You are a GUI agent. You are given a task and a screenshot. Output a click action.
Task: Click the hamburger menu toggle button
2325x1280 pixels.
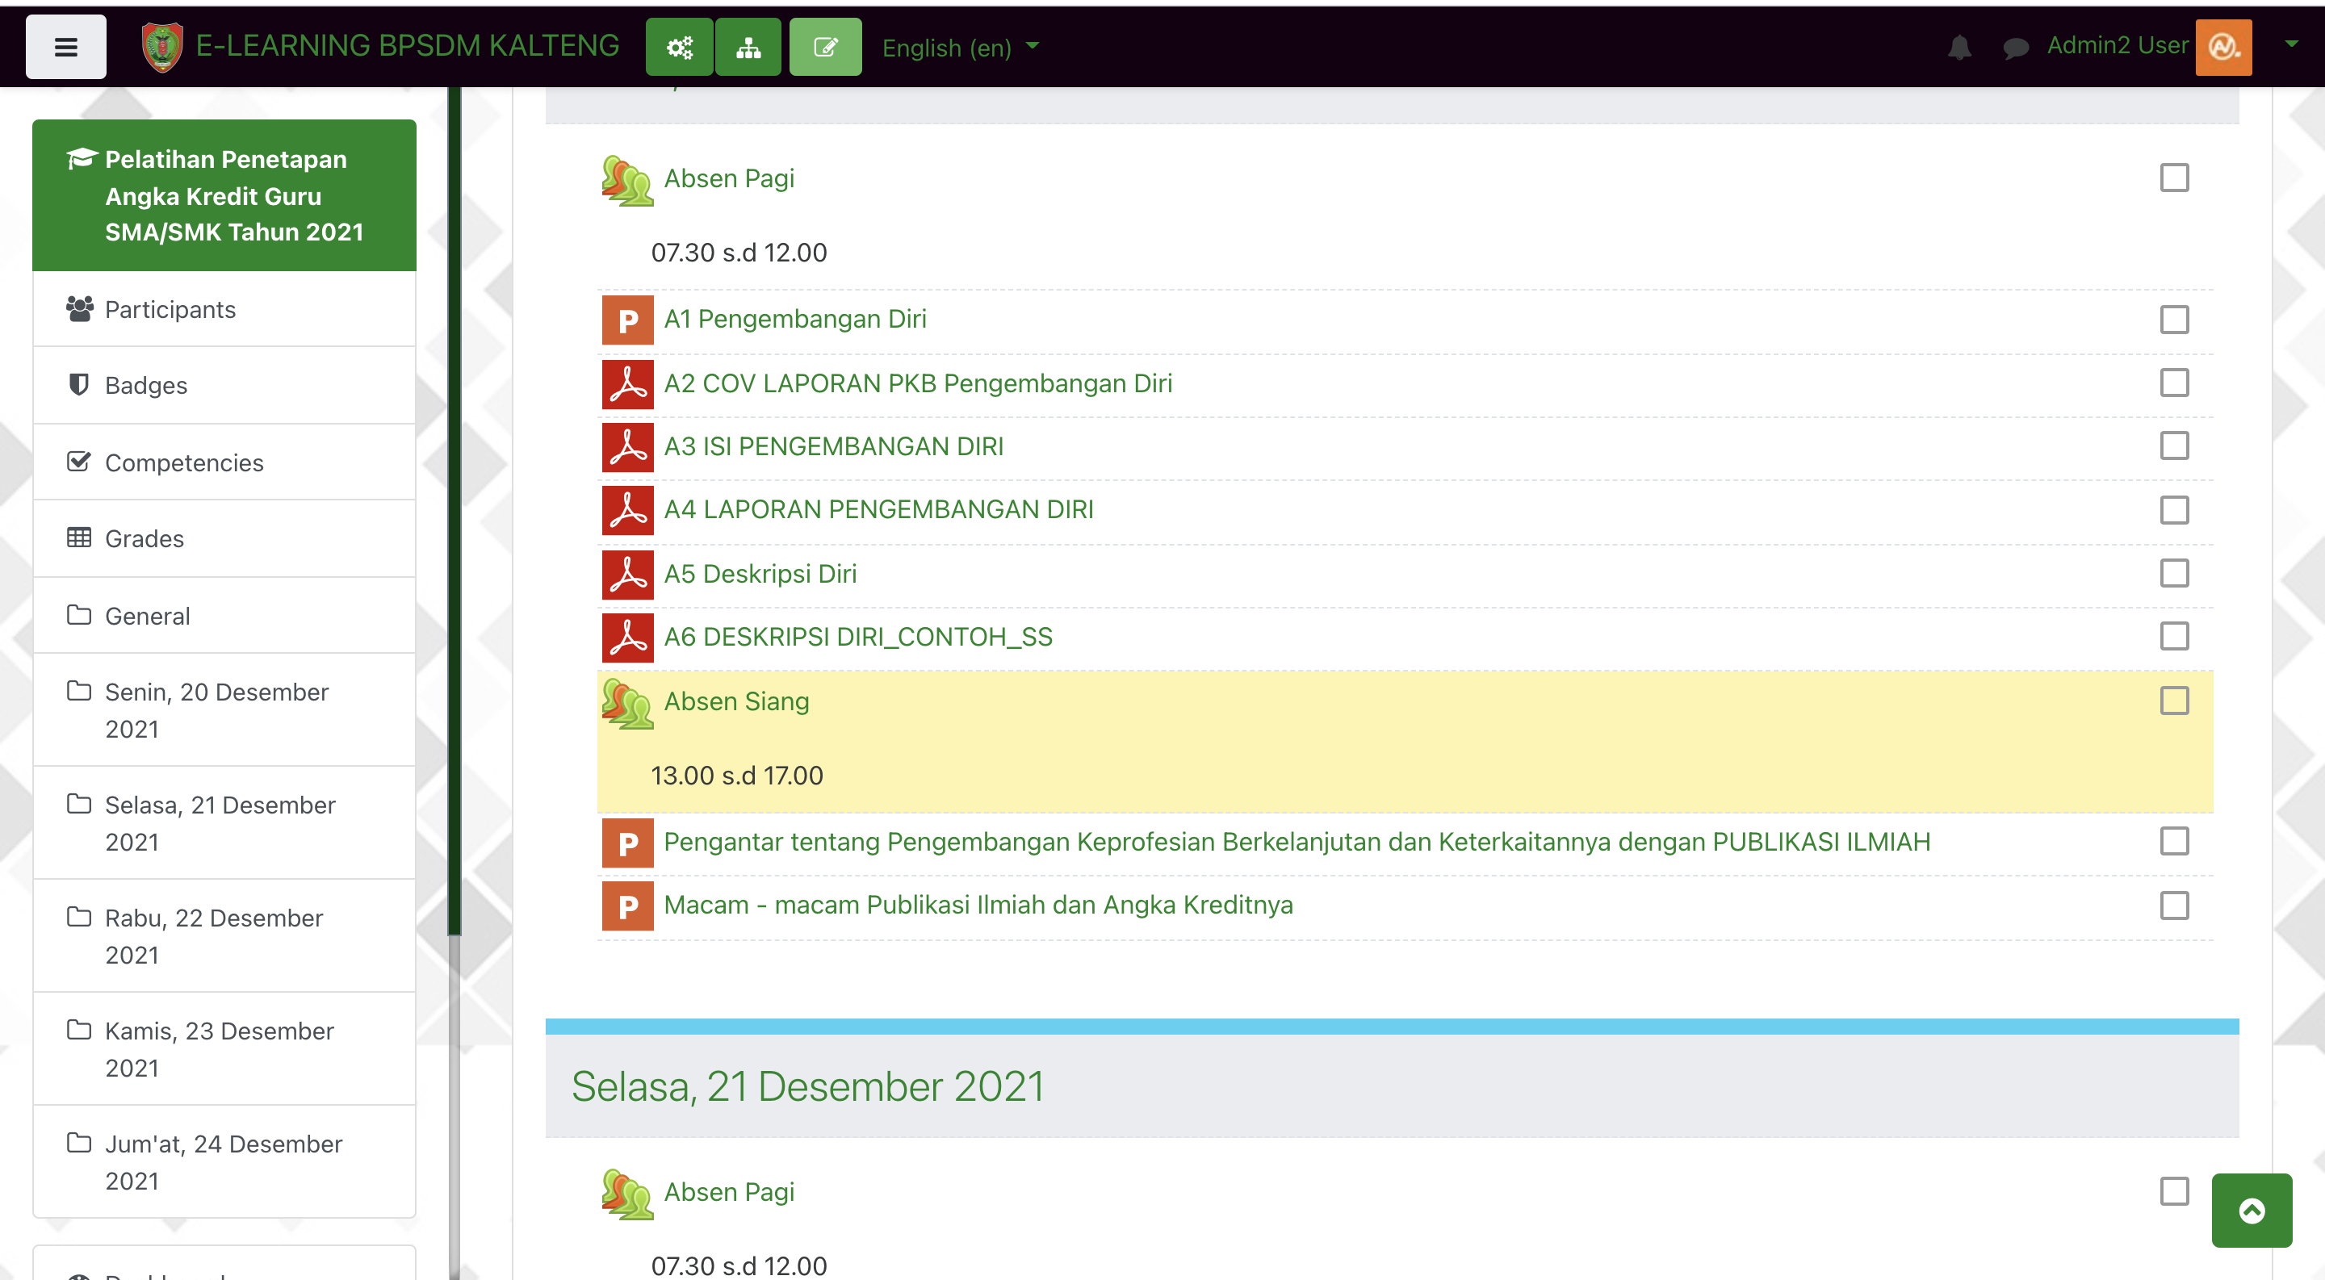click(65, 47)
